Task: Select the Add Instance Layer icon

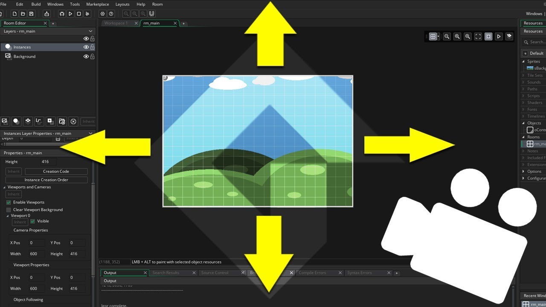Action: [x=16, y=122]
